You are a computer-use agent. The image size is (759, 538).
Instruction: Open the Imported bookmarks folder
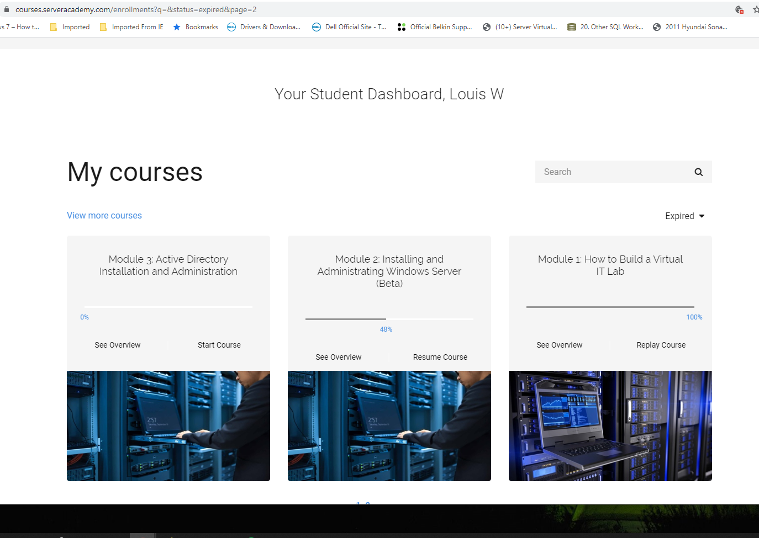(x=70, y=27)
